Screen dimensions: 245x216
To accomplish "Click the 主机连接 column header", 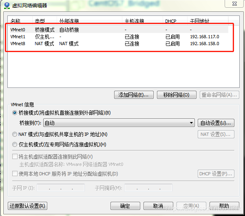I will pos(143,21).
